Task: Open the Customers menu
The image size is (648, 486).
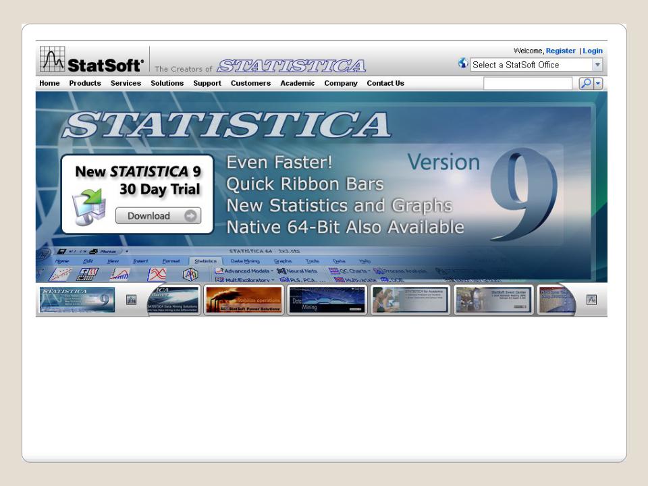Action: tap(250, 83)
